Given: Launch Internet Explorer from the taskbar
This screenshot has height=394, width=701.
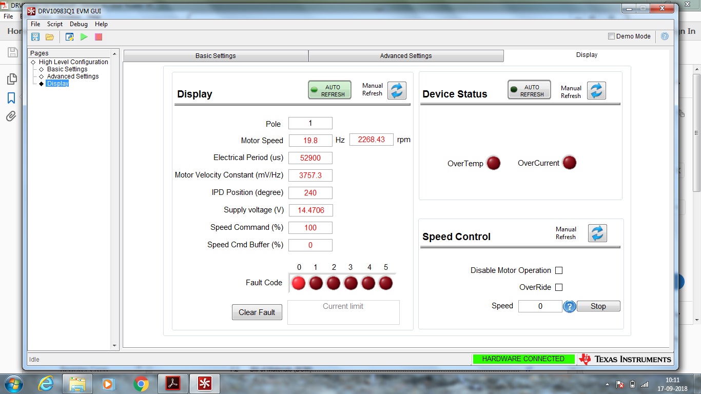Looking at the screenshot, I should 46,384.
